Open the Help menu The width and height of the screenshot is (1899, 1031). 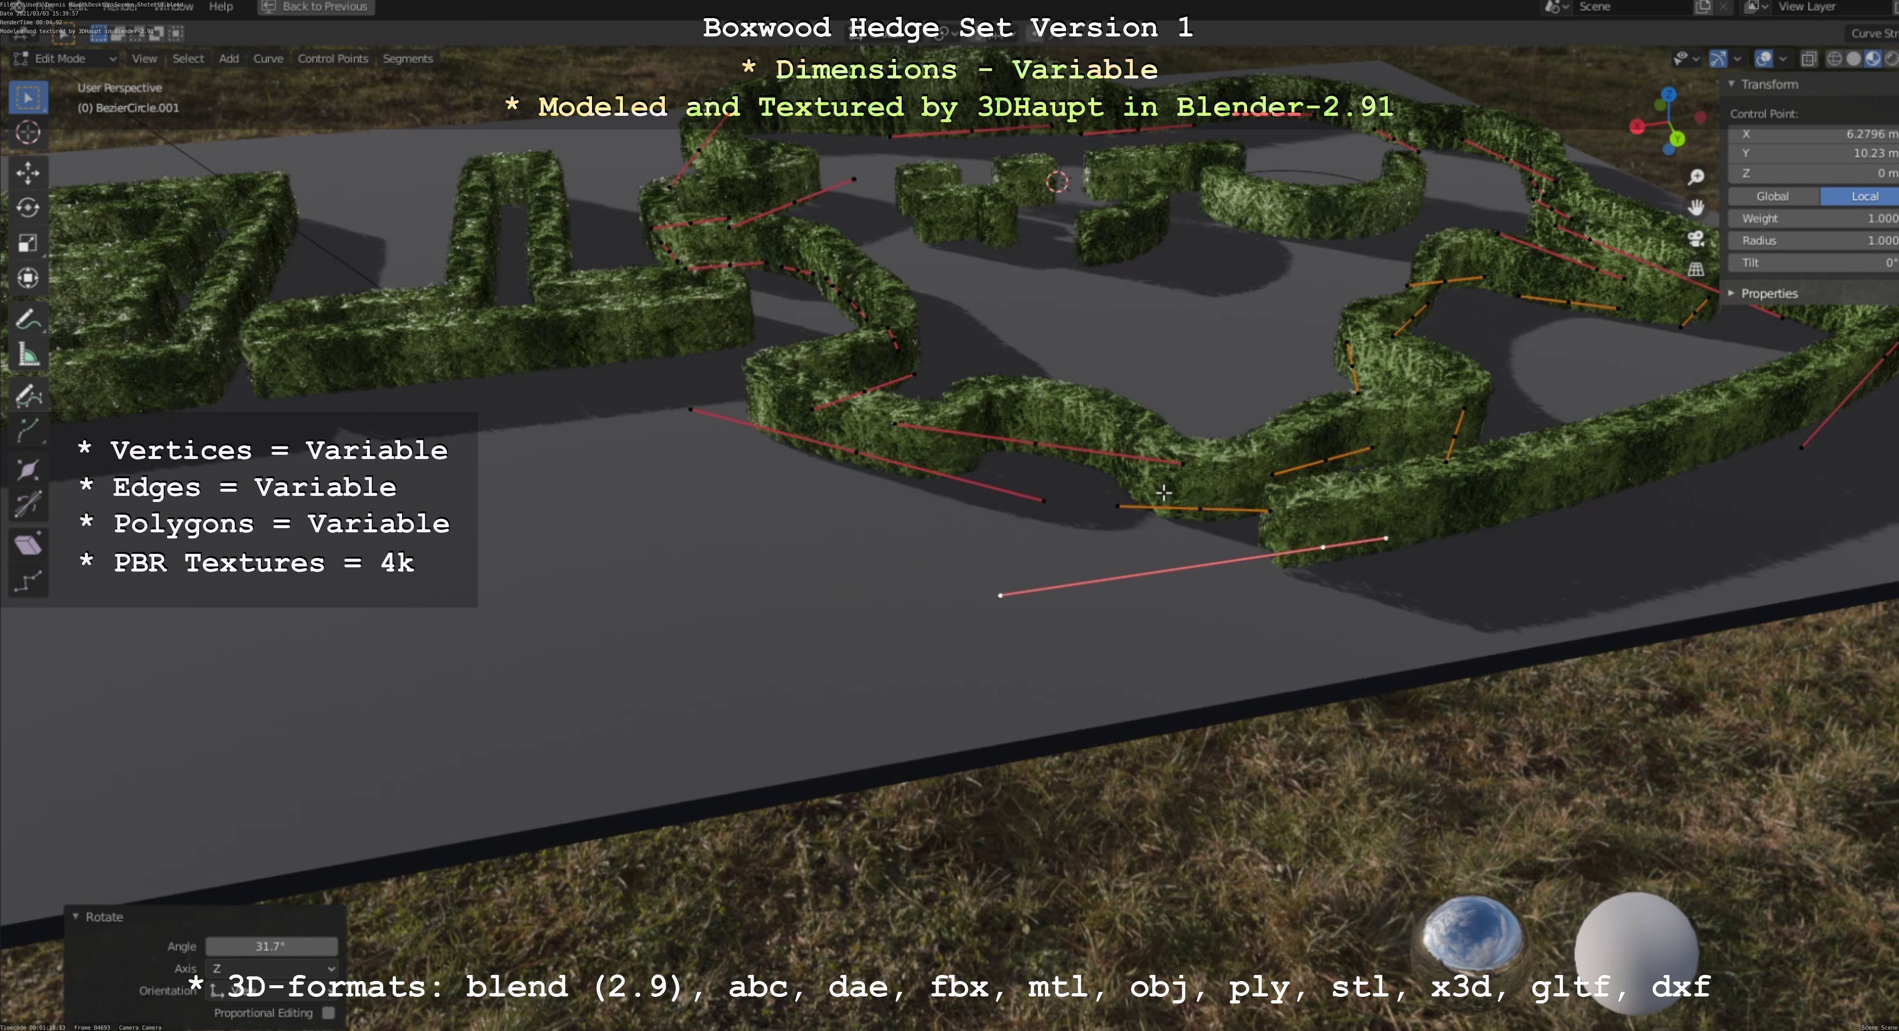coord(220,7)
